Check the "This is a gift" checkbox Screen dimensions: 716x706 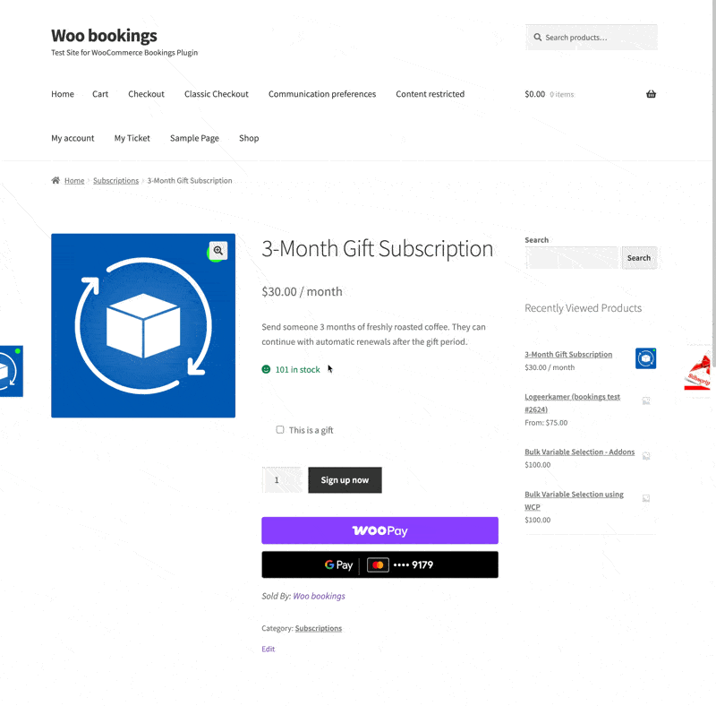[280, 429]
